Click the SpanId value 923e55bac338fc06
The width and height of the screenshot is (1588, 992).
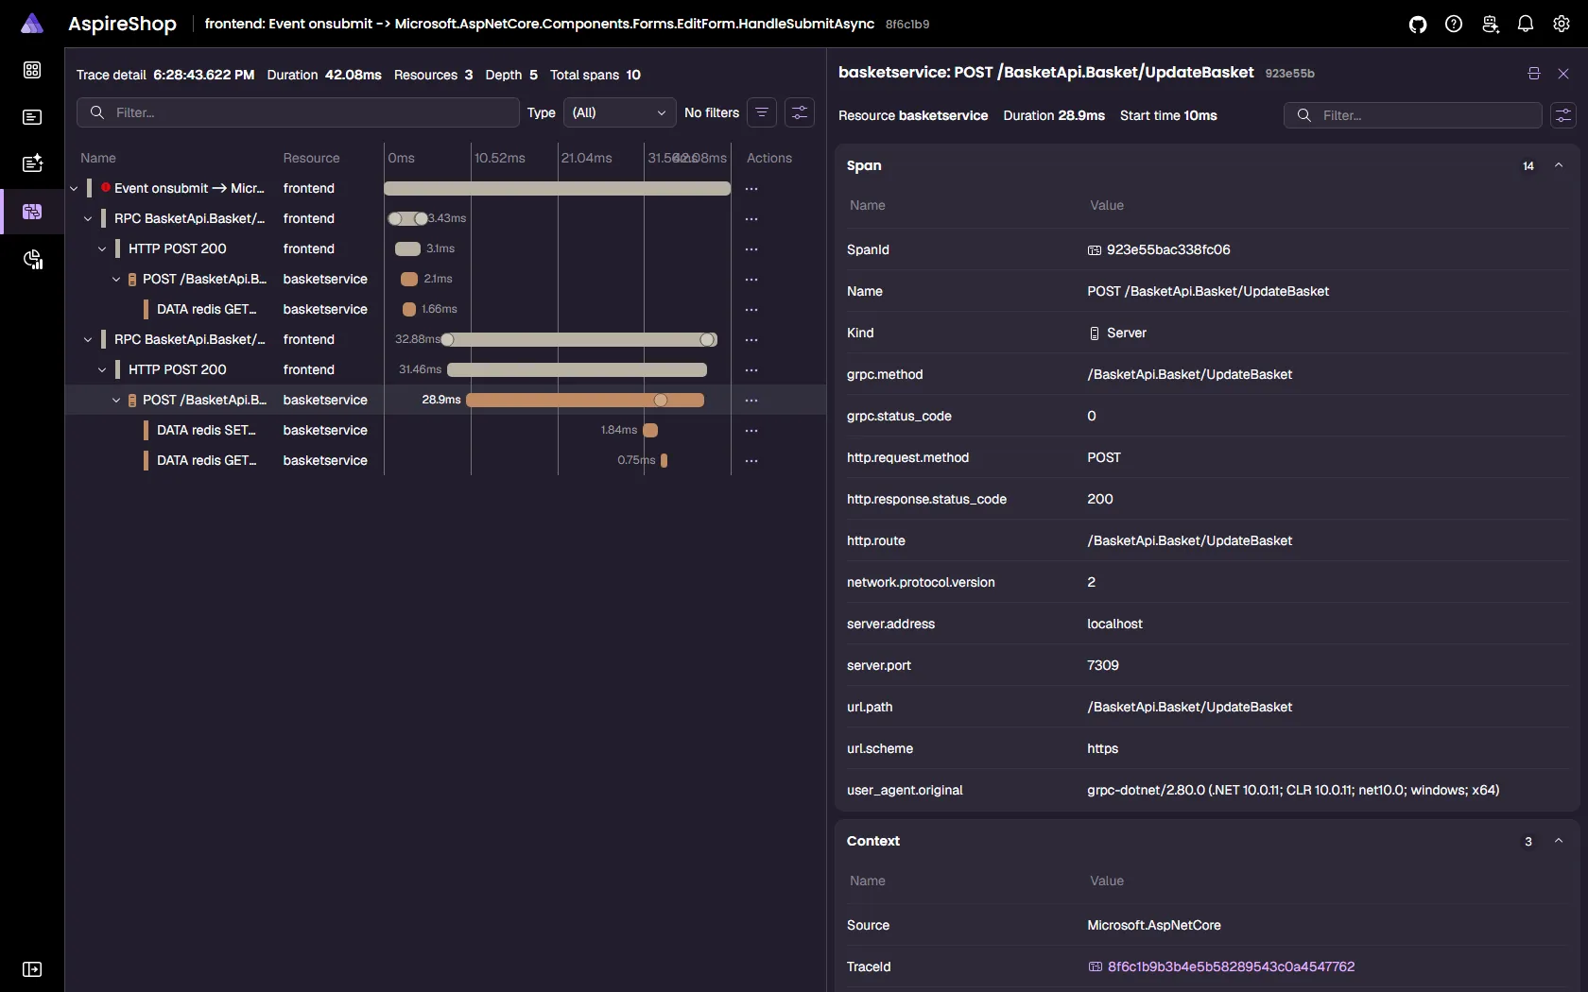coord(1168,250)
